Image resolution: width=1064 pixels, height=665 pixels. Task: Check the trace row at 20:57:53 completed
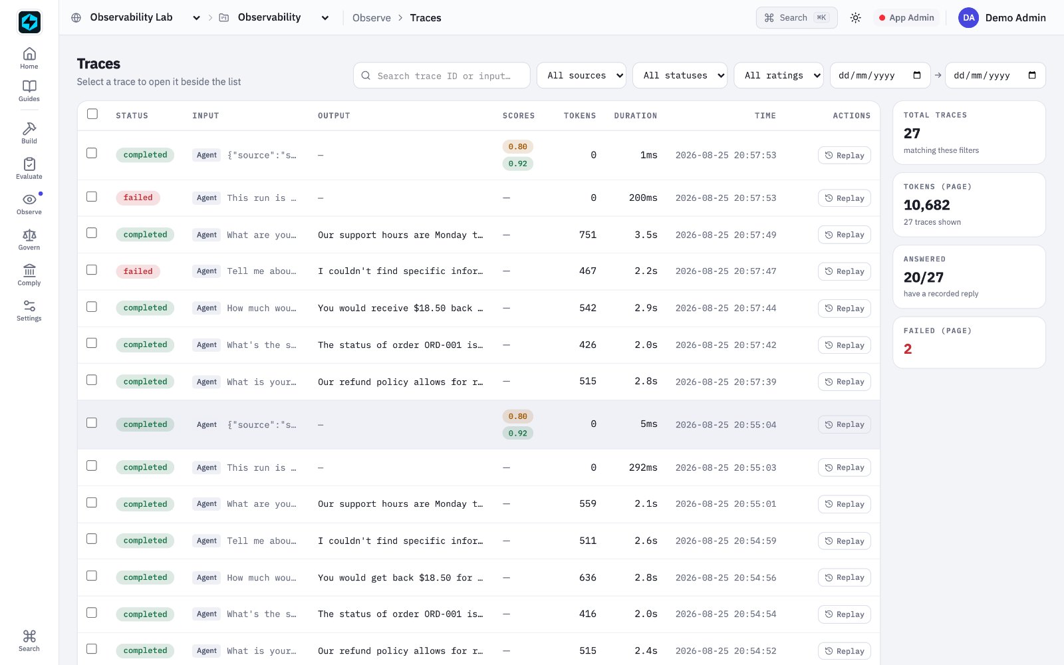(92, 153)
